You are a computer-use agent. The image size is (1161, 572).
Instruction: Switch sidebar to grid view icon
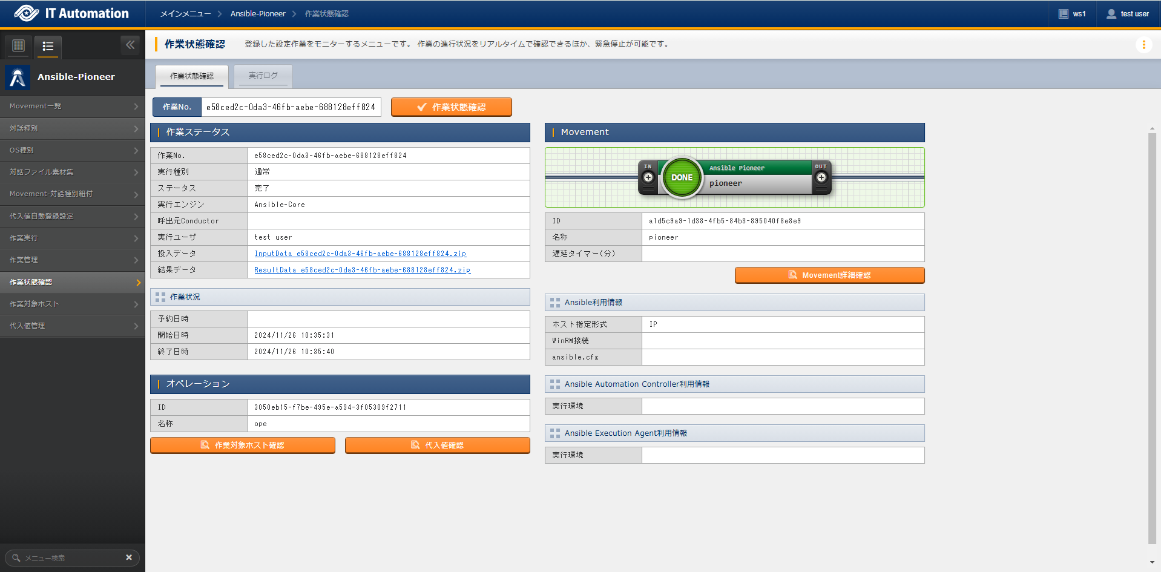pyautogui.click(x=19, y=45)
